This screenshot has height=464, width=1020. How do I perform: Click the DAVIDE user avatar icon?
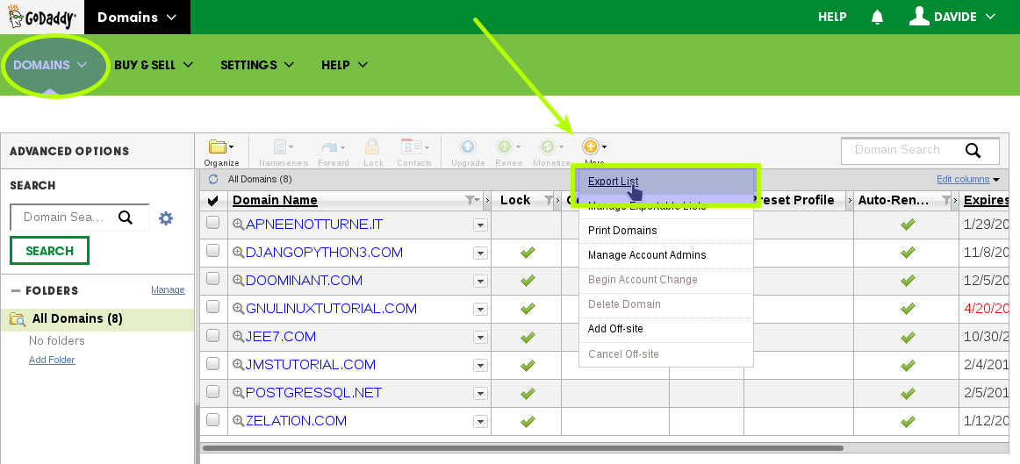918,17
